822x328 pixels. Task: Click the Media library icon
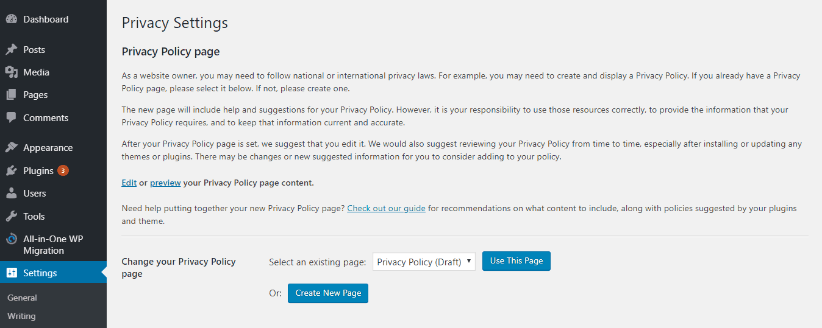(x=12, y=72)
